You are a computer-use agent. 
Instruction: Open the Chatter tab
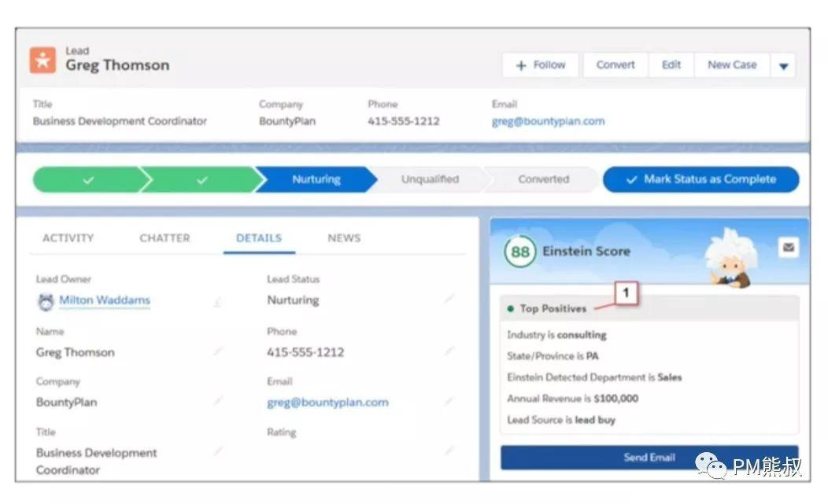[164, 238]
